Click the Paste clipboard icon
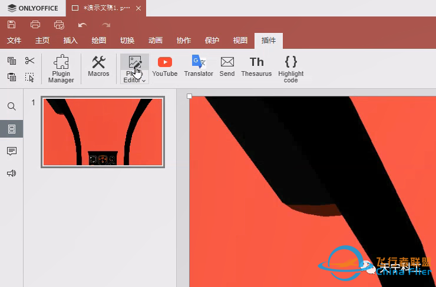This screenshot has height=287, width=436. pyautogui.click(x=12, y=77)
